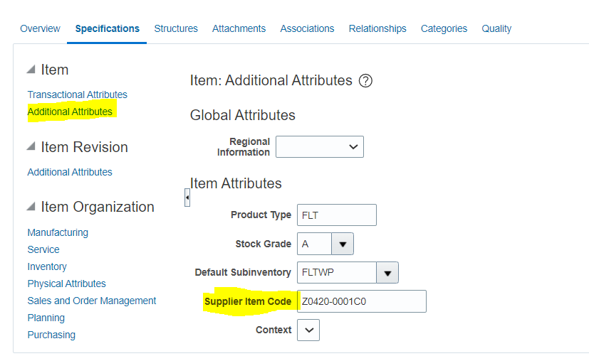
Task: Open the Regional Information dropdown
Action: click(x=320, y=147)
